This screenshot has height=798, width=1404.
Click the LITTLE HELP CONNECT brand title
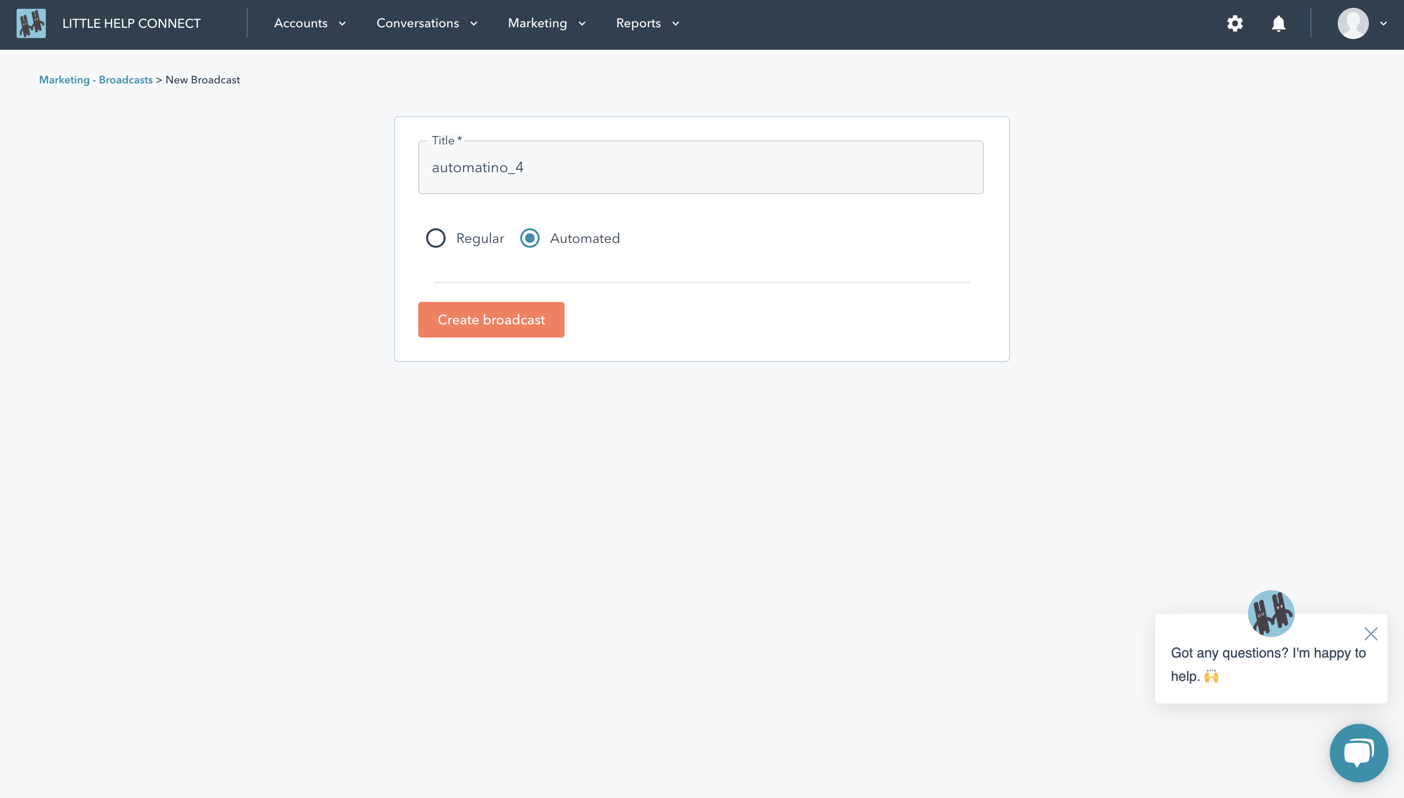point(132,23)
